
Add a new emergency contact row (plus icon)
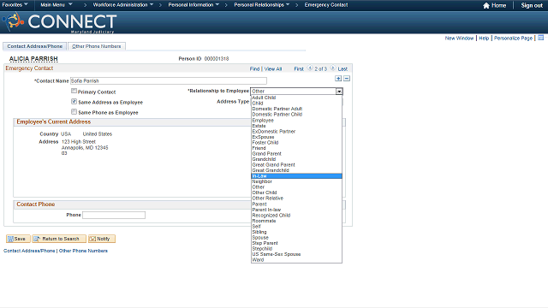(x=338, y=79)
